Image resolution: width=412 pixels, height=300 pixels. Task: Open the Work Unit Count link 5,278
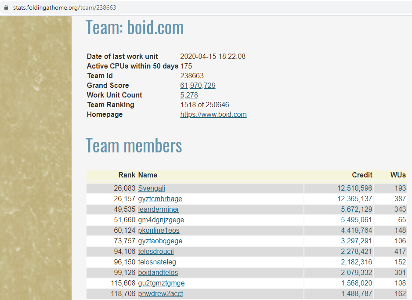pos(189,95)
